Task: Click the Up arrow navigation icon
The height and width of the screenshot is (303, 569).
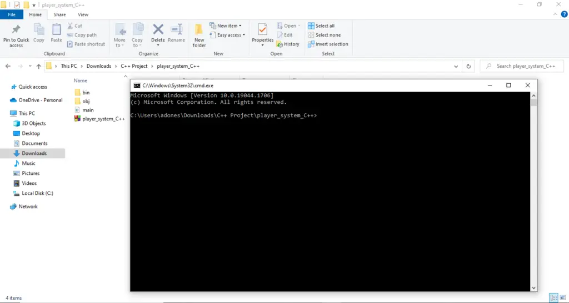Action: pos(38,66)
